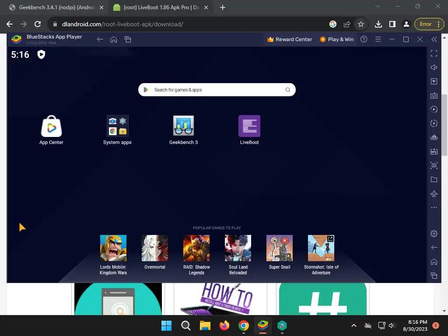Open BlueStacks hamburger menu
This screenshot has width=448, height=336.
(x=378, y=39)
